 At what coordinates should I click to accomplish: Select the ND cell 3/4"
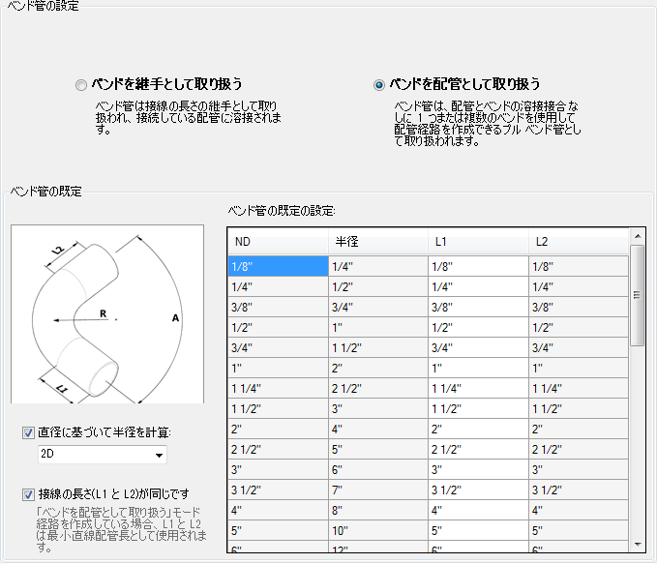pyautogui.click(x=279, y=348)
